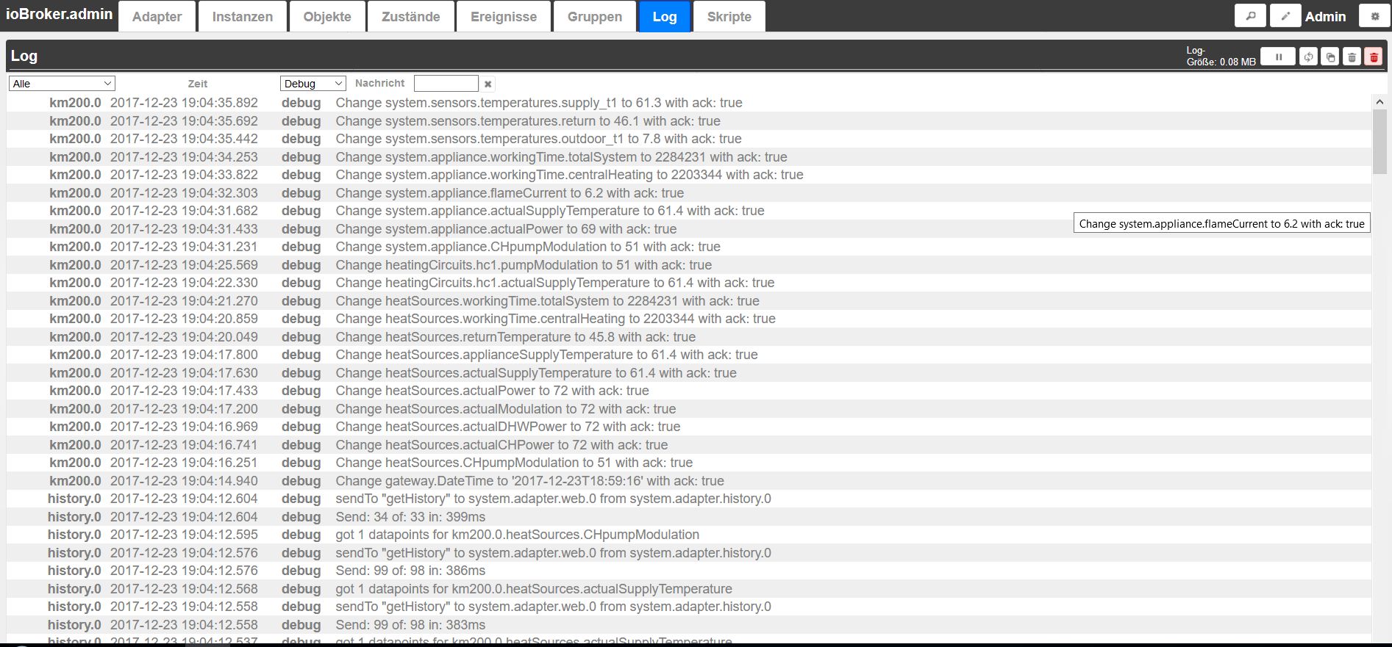Screen dimensions: 1392x647
Task: Click the ioBroker.admin title
Action: [x=59, y=14]
